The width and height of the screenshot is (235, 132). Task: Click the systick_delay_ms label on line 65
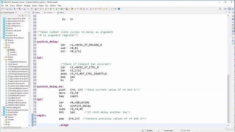(50, 87)
